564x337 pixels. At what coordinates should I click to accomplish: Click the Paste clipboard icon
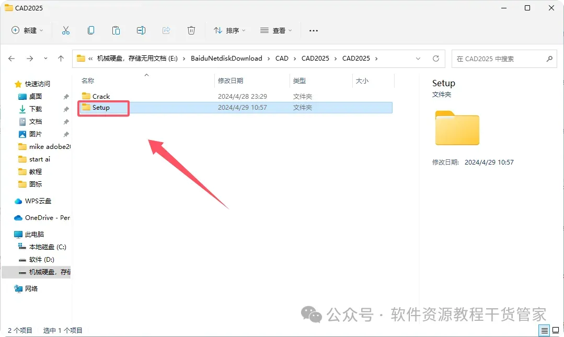[x=116, y=31]
